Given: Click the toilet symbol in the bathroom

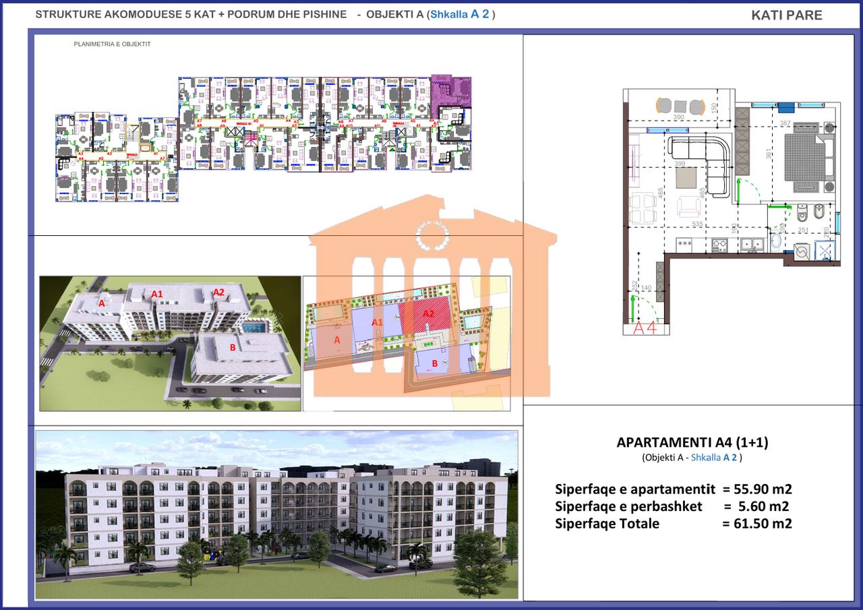Looking at the screenshot, I should (803, 212).
